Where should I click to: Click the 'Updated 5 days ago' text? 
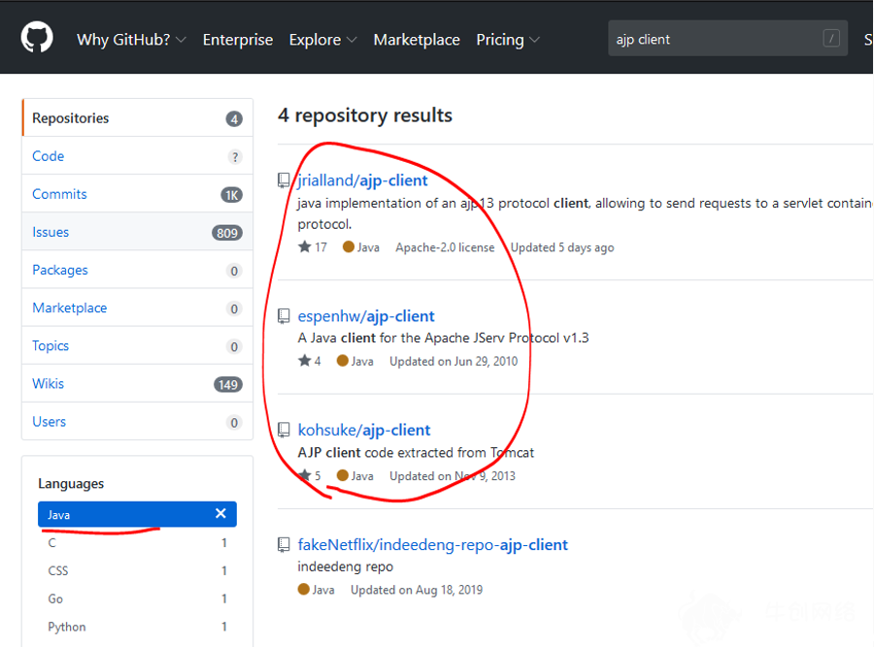[x=562, y=247]
